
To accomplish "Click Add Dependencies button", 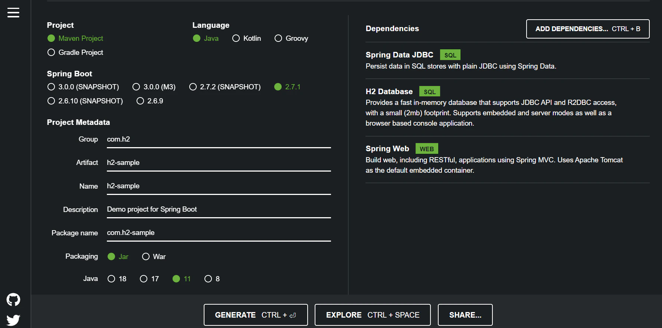I will (588, 29).
